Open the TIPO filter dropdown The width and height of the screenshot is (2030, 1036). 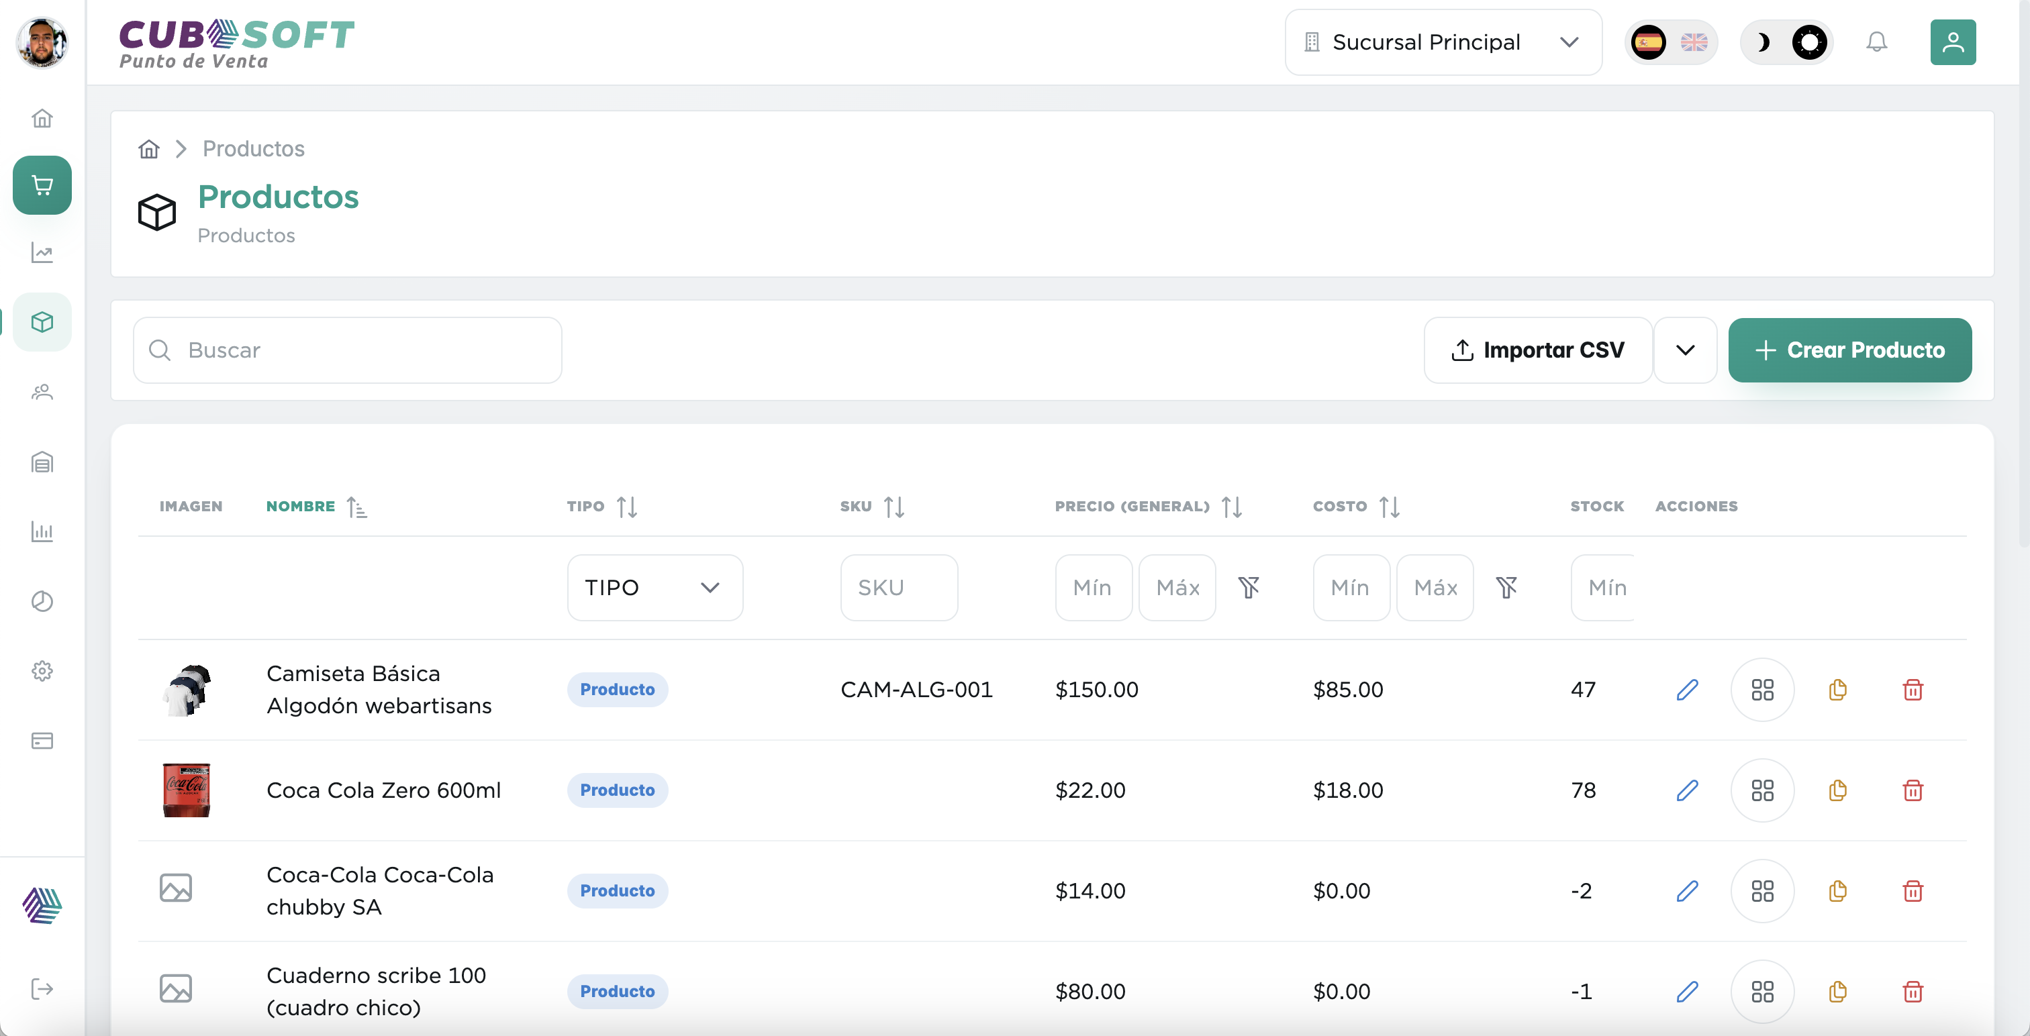[x=655, y=588]
